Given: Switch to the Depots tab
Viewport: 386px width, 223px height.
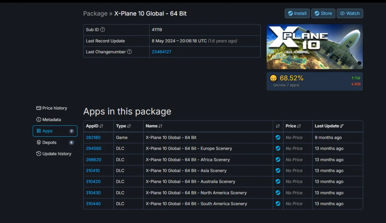Looking at the screenshot, I should (55, 143).
